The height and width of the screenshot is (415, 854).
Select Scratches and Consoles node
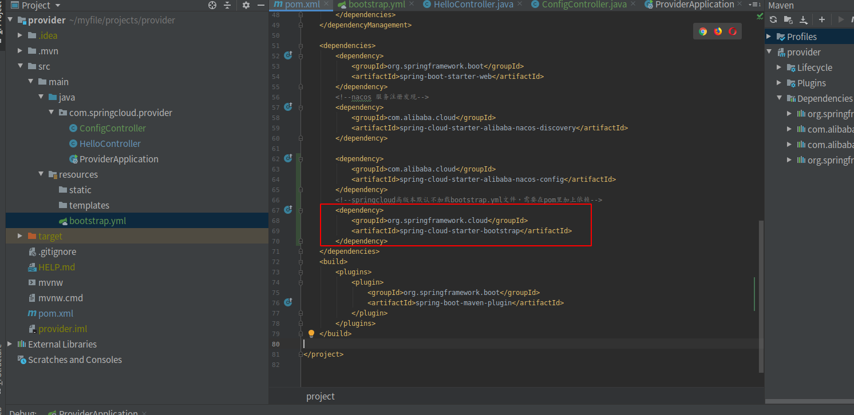[74, 360]
